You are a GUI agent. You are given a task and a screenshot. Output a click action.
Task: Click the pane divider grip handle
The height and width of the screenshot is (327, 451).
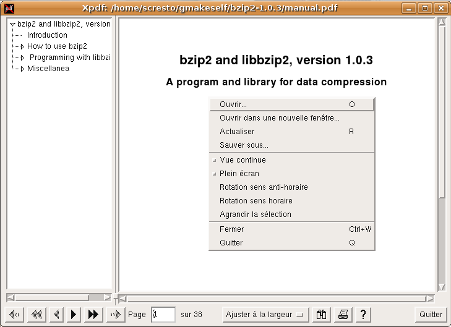(115, 297)
